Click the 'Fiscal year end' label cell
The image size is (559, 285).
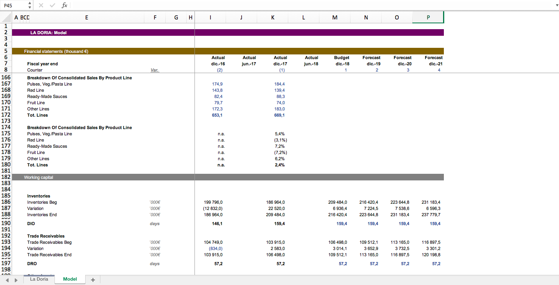[x=42, y=64]
